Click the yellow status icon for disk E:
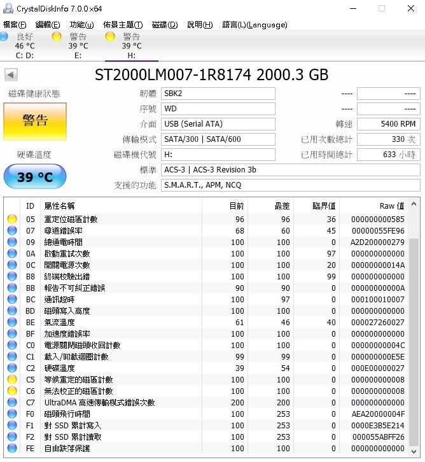Screen dimensions: 425x462 pyautogui.click(x=57, y=36)
